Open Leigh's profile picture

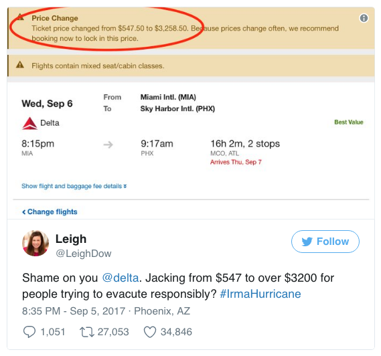point(35,243)
